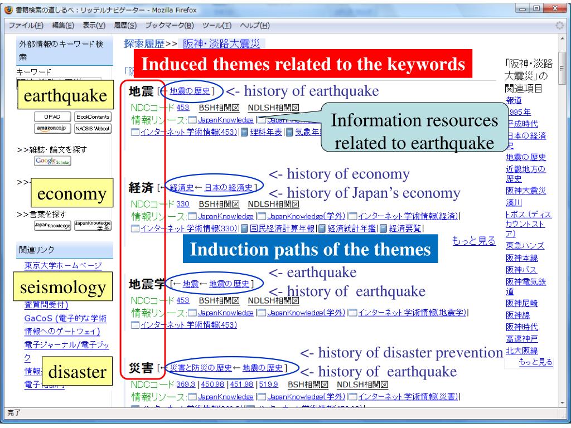Click the インターネット学術情報(453) icon in 地震 section

[x=135, y=132]
